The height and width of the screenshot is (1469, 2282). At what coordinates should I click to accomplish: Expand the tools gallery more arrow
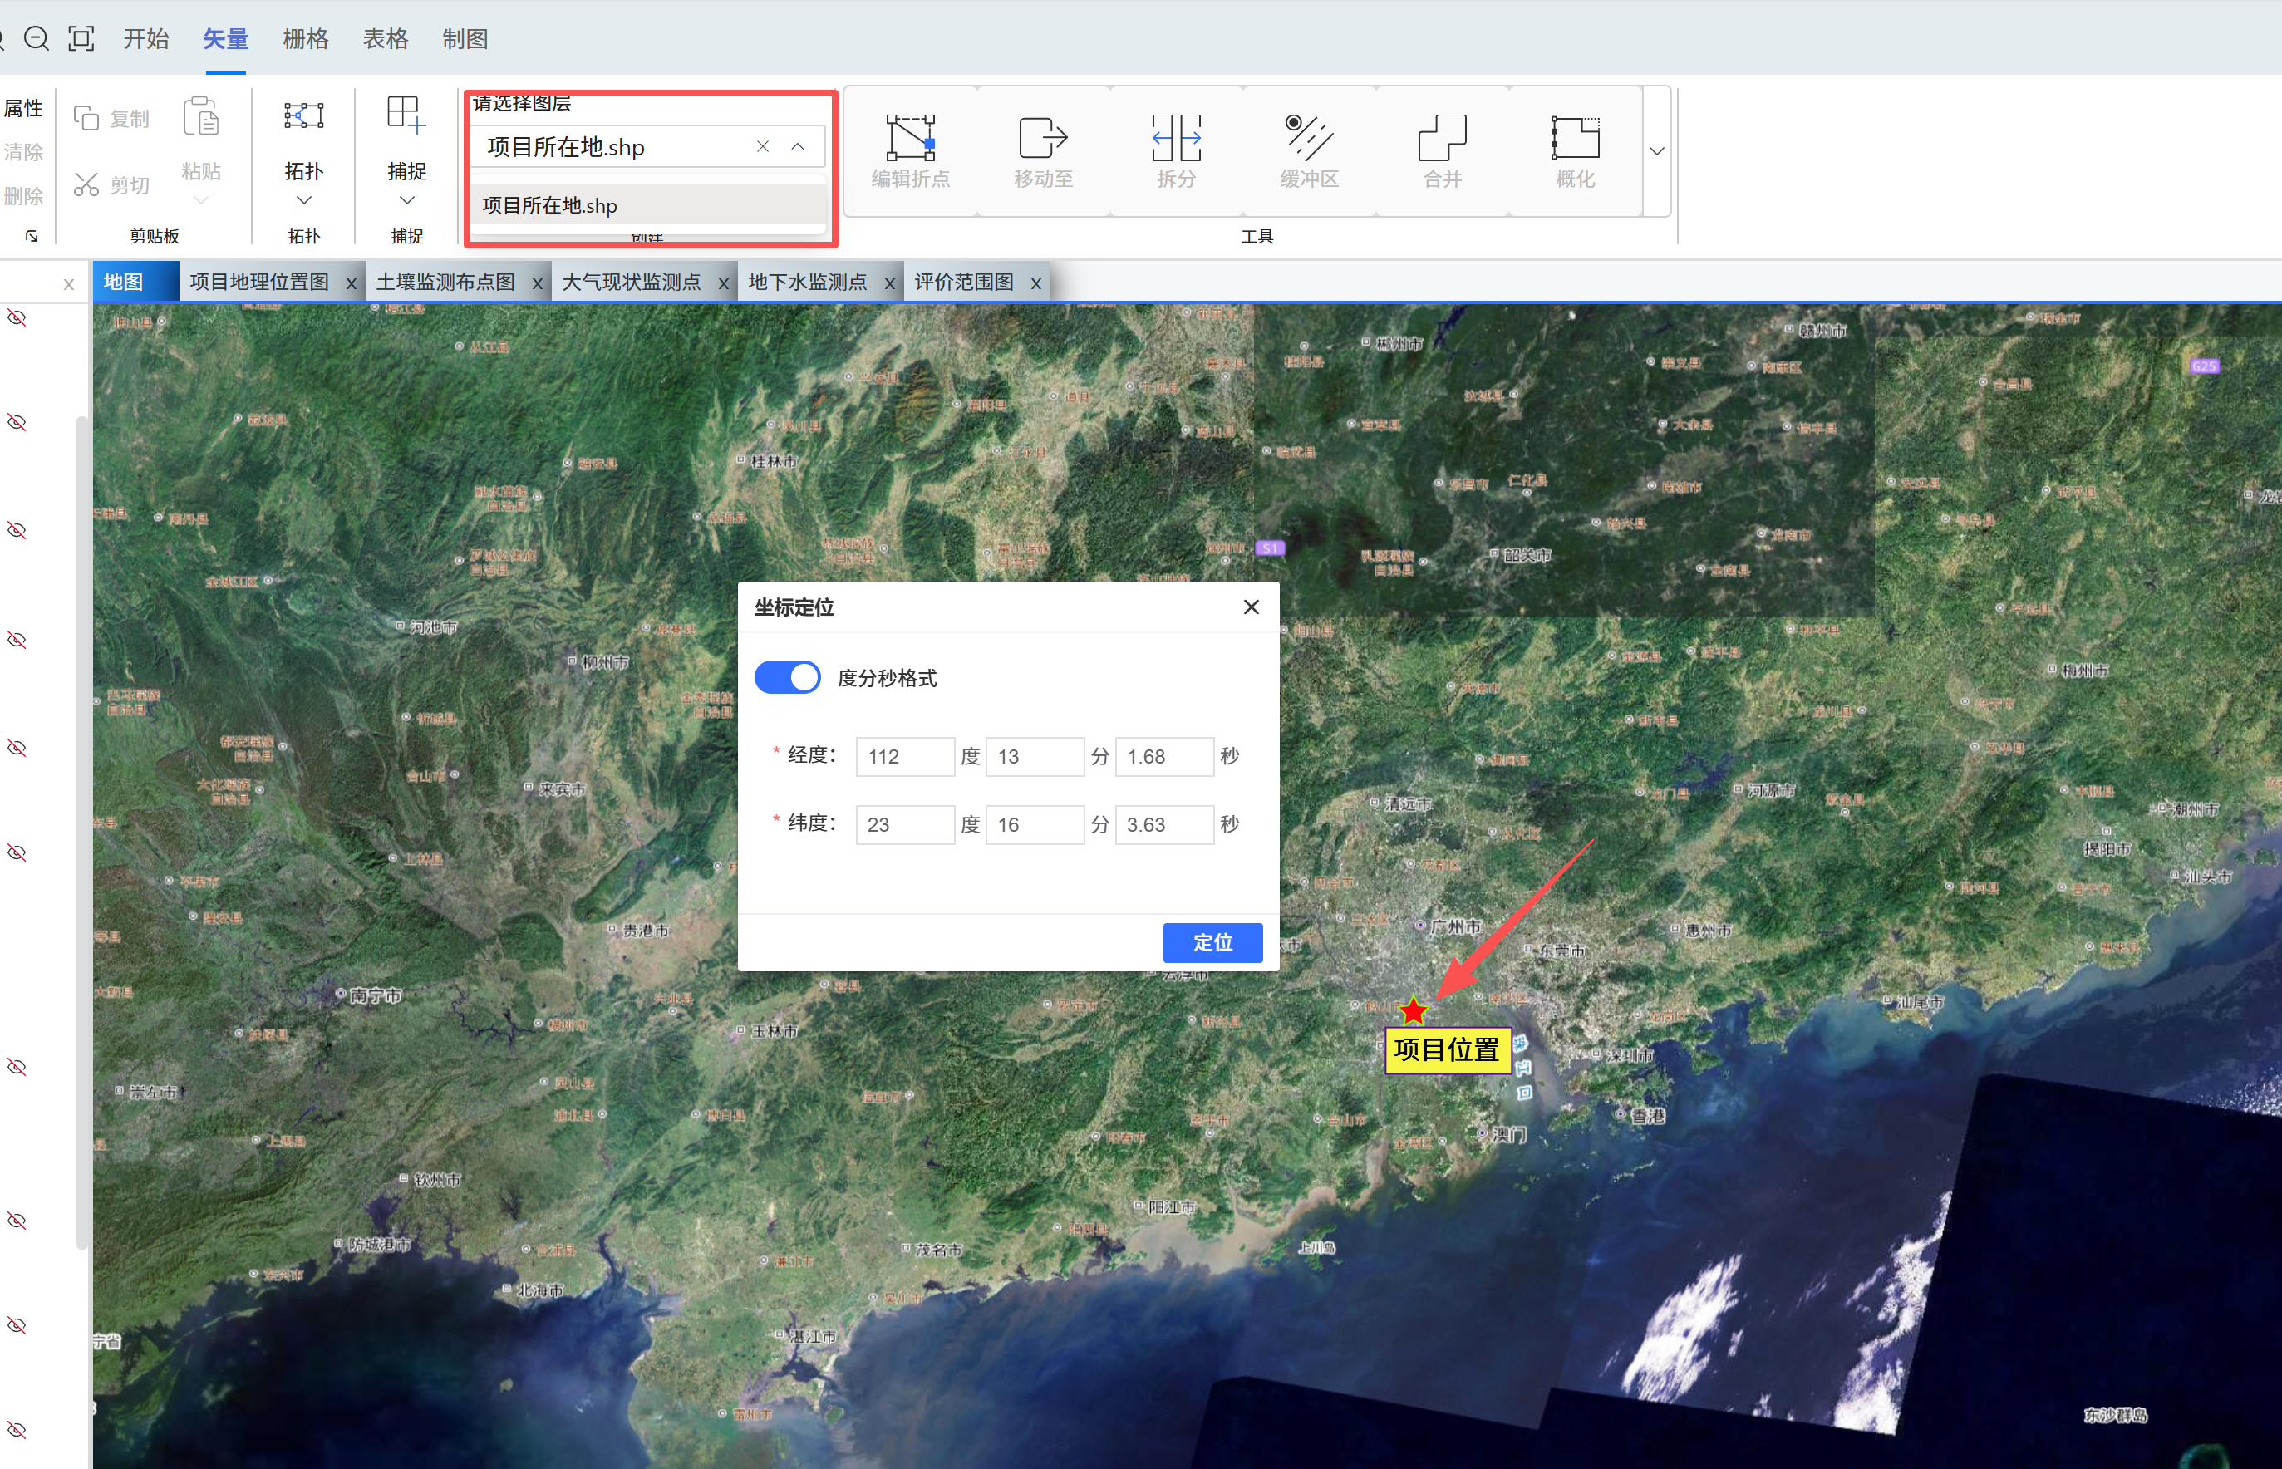[1657, 152]
